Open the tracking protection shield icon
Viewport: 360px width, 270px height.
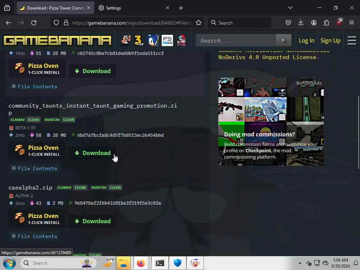(x=56, y=23)
